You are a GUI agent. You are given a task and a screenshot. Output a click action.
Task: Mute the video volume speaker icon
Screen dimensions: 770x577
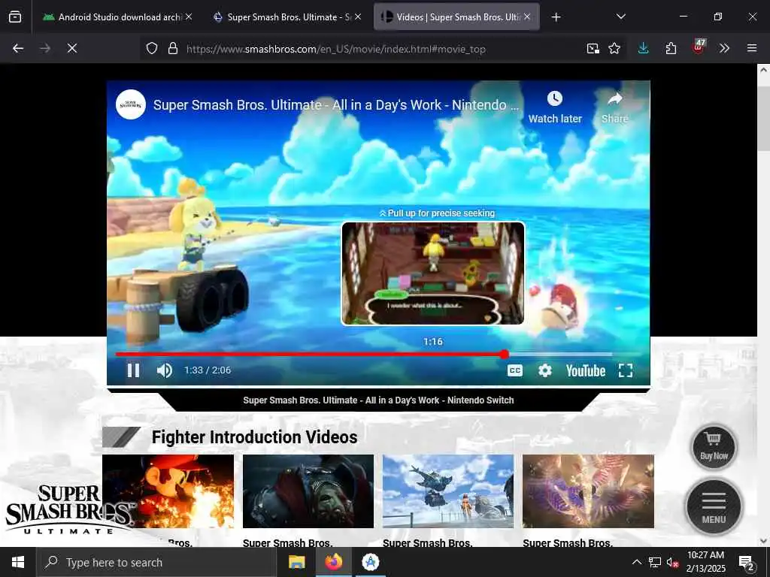coord(165,370)
